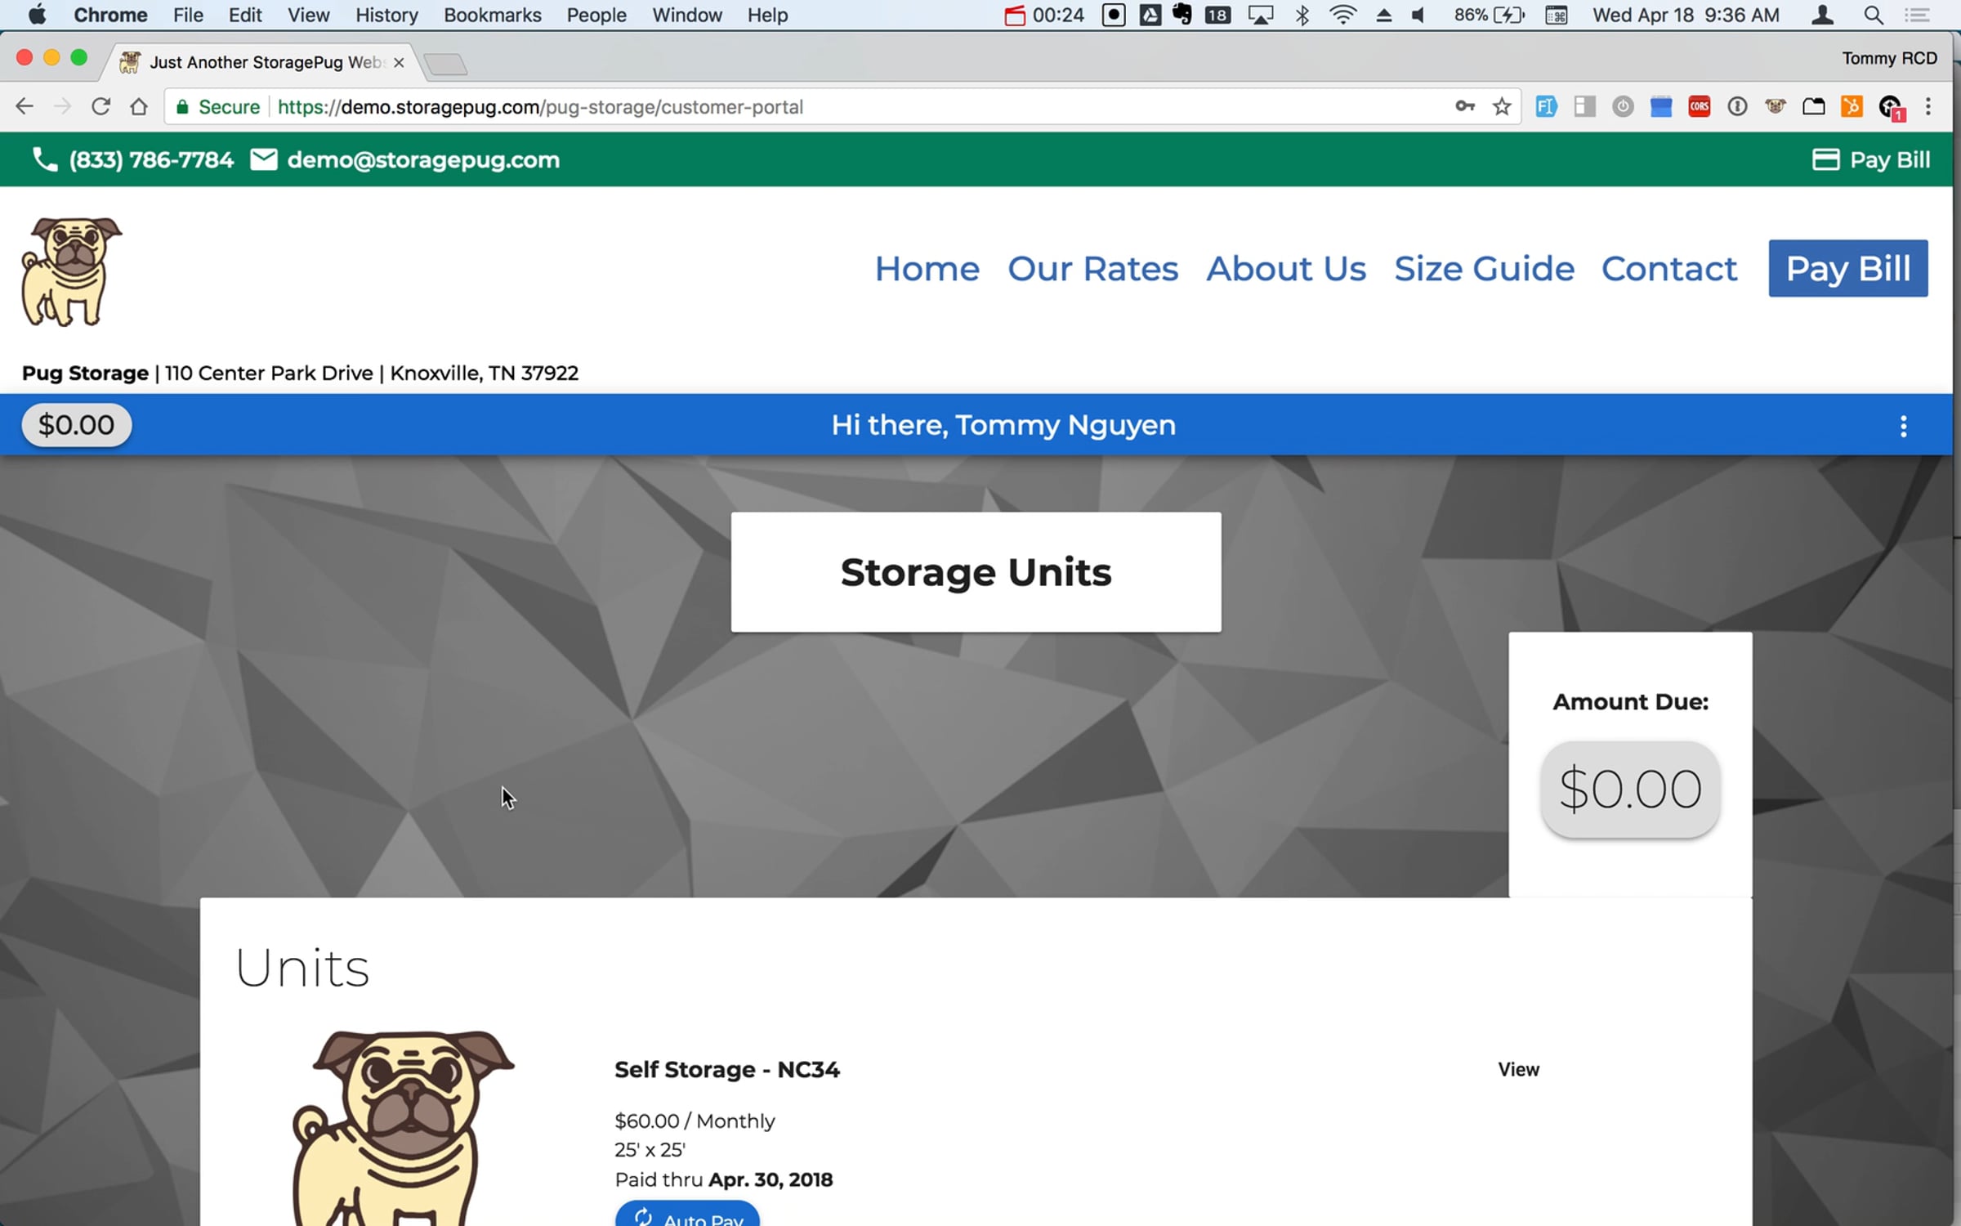Open the Notification Center icon
The height and width of the screenshot is (1226, 1961).
(x=1917, y=15)
